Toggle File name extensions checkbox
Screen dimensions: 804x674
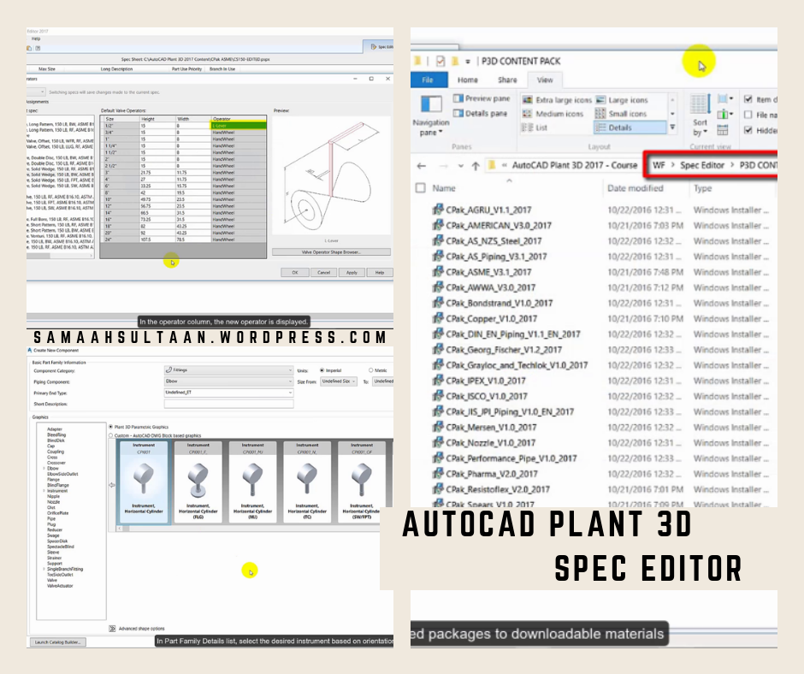[748, 115]
